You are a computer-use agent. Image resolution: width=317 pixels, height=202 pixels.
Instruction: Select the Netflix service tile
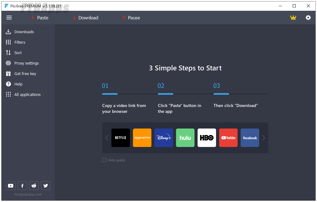121,138
